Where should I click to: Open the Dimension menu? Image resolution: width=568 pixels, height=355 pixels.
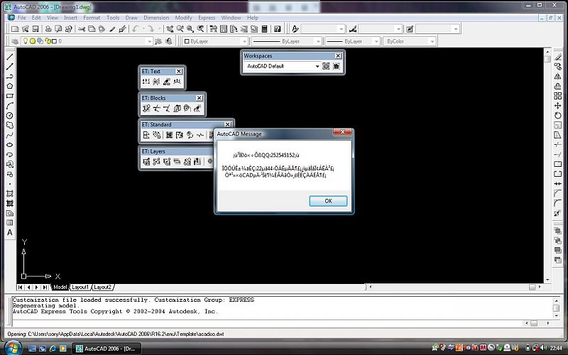click(156, 18)
